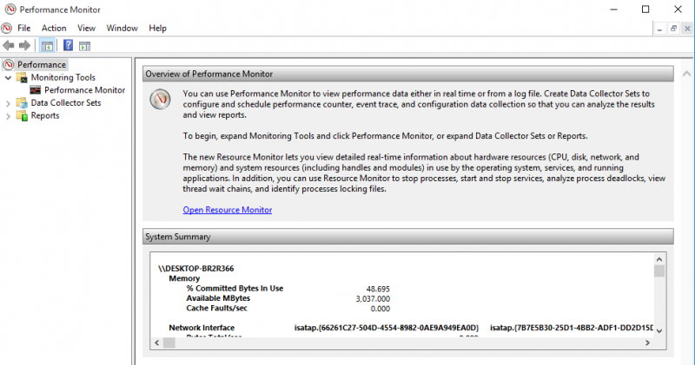Restore the inner MMC child window
695x365 pixels.
[674, 29]
